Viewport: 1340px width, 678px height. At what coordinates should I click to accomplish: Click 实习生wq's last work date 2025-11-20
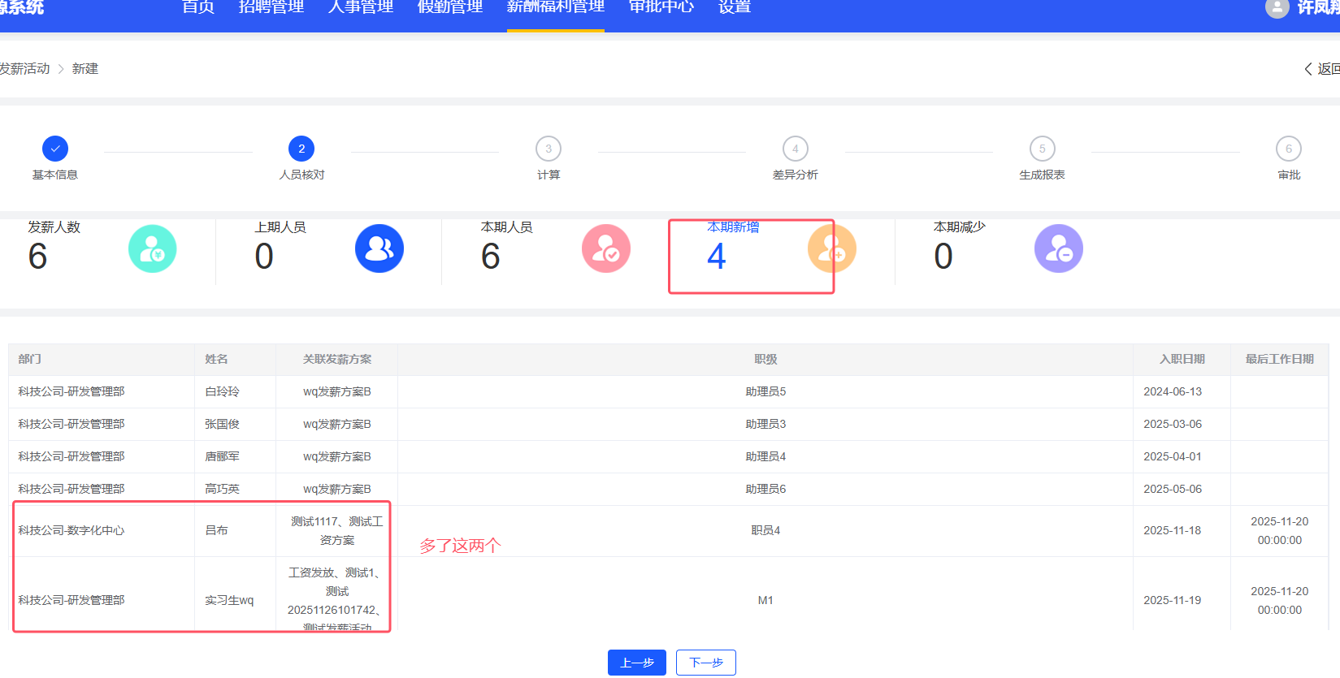pyautogui.click(x=1280, y=601)
